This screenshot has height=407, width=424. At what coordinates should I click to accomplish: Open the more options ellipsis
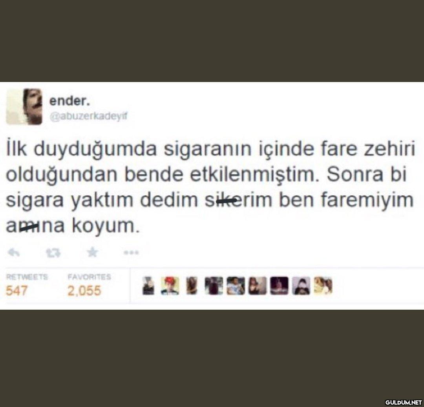coord(132,253)
